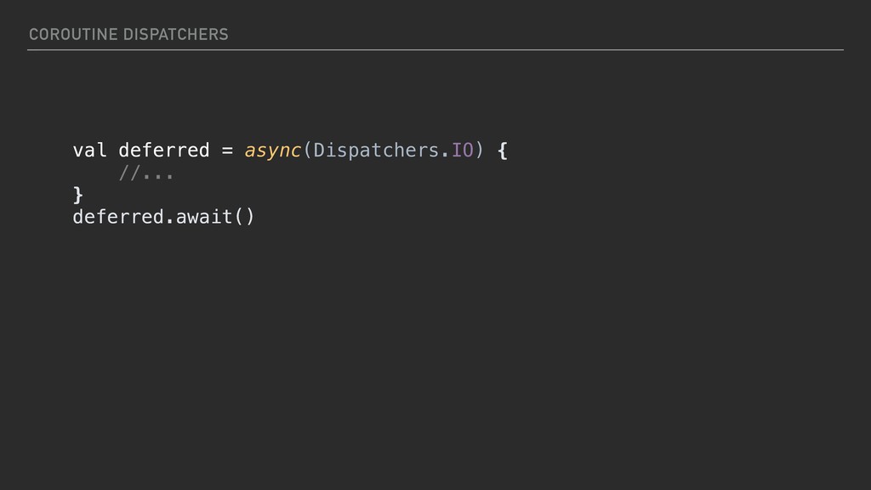This screenshot has width=871, height=490.
Task: Click the word COROUTINE in the title
Action: coord(72,35)
